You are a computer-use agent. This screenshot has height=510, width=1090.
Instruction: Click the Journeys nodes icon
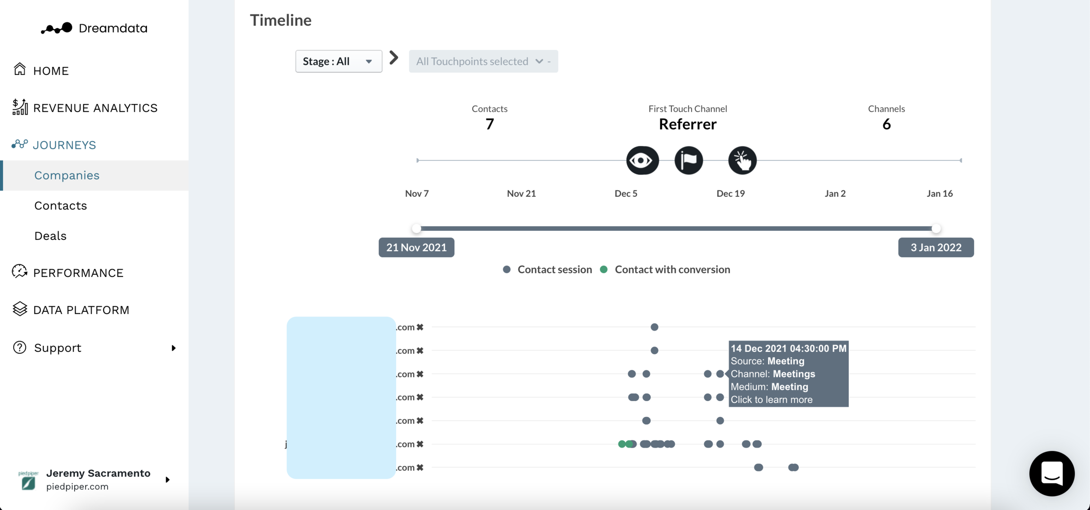pyautogui.click(x=20, y=144)
